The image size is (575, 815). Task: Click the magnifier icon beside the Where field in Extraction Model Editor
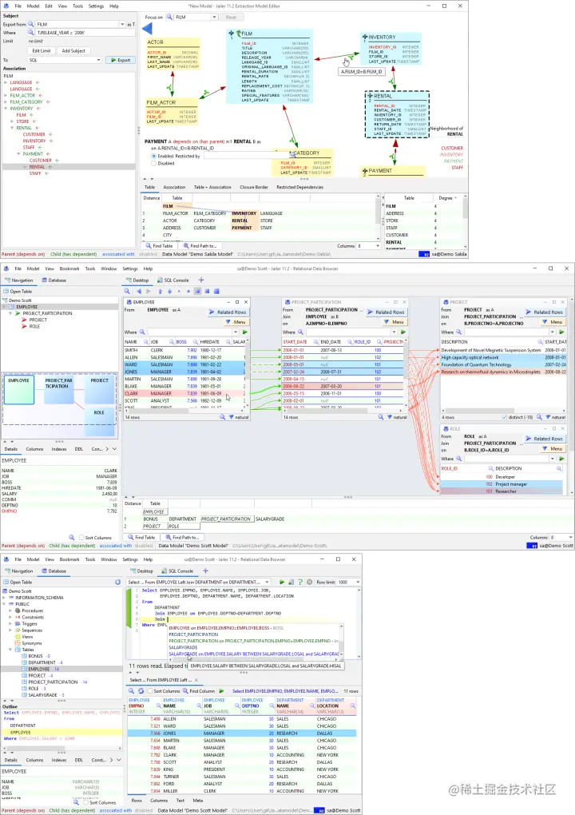click(x=30, y=32)
